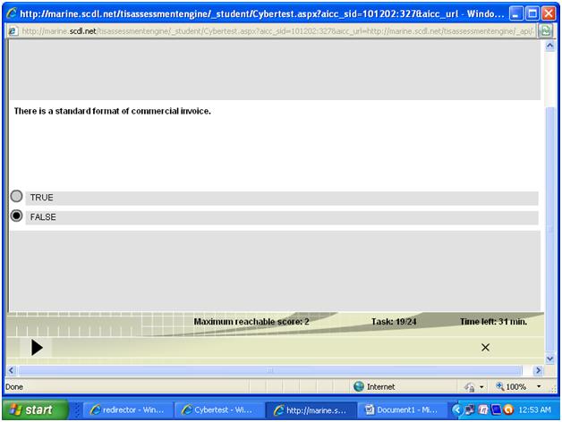This screenshot has height=422, width=562.
Task: Click the Internet zone globe icon
Action: click(x=359, y=386)
